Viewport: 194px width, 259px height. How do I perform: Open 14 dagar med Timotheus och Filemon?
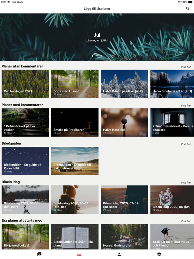click(172, 236)
